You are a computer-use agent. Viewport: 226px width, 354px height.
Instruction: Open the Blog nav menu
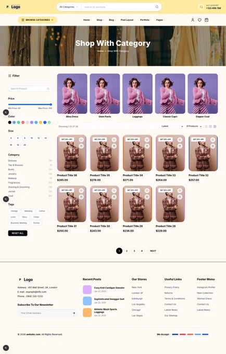[x=112, y=20]
